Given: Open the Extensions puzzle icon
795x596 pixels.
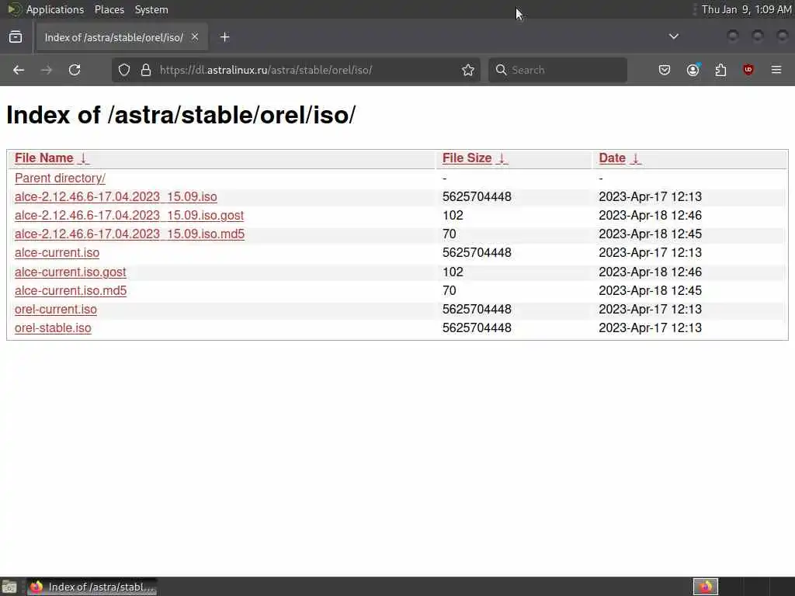Looking at the screenshot, I should 720,70.
